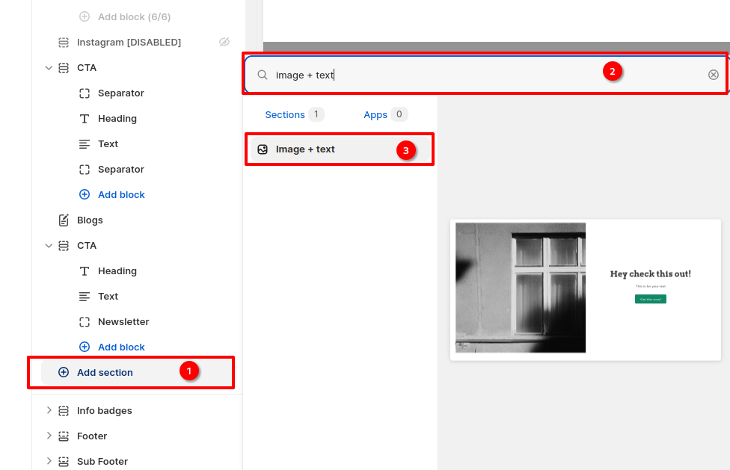Screen dimensions: 730x470
Task: Toggle visibility of the Instagram section
Action: pos(224,43)
